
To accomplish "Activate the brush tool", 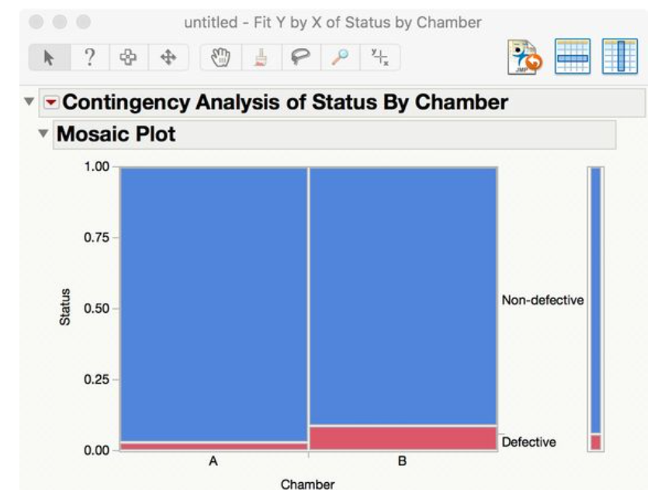I will click(260, 57).
